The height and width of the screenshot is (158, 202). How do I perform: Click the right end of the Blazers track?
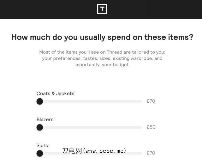coord(141,127)
